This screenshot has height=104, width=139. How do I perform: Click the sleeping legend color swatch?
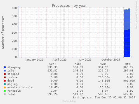[5, 67]
